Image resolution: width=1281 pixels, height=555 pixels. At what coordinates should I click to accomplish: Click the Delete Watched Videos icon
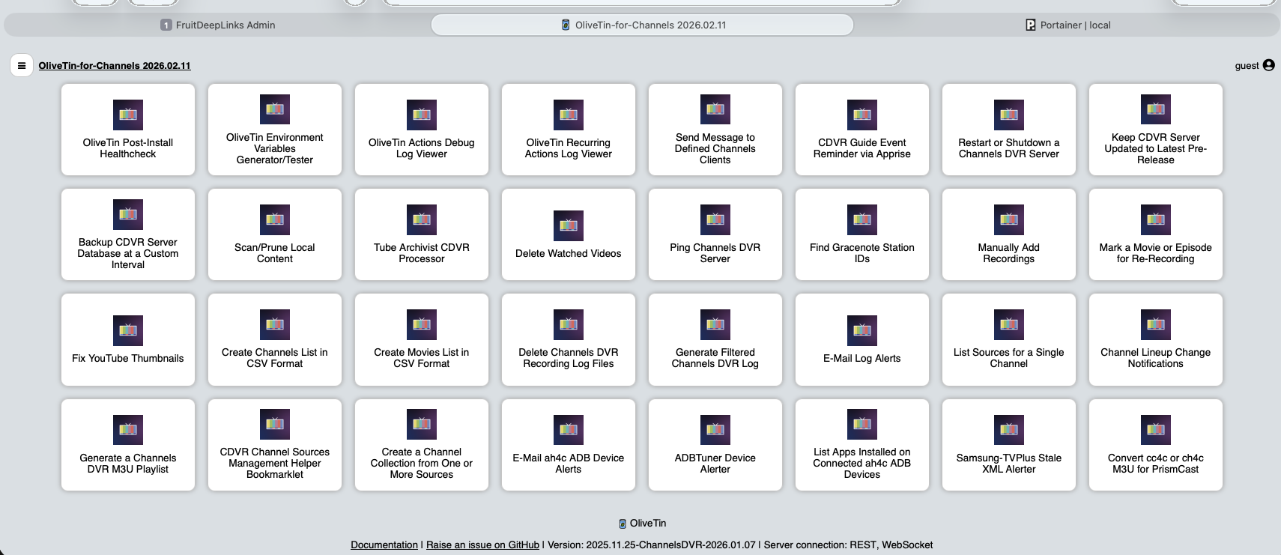(x=568, y=225)
